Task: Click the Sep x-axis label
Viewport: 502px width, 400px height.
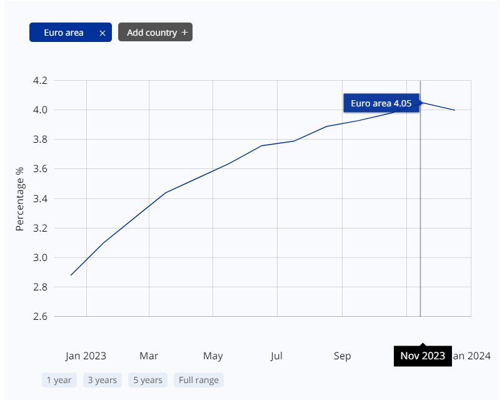Action: [342, 356]
